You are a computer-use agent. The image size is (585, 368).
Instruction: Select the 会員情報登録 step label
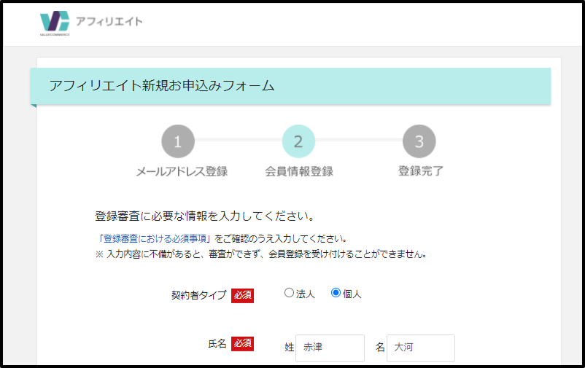[x=299, y=172]
